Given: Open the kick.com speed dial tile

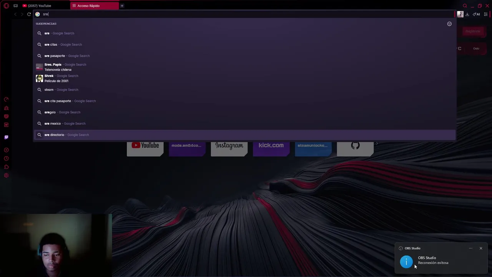Looking at the screenshot, I should (271, 149).
